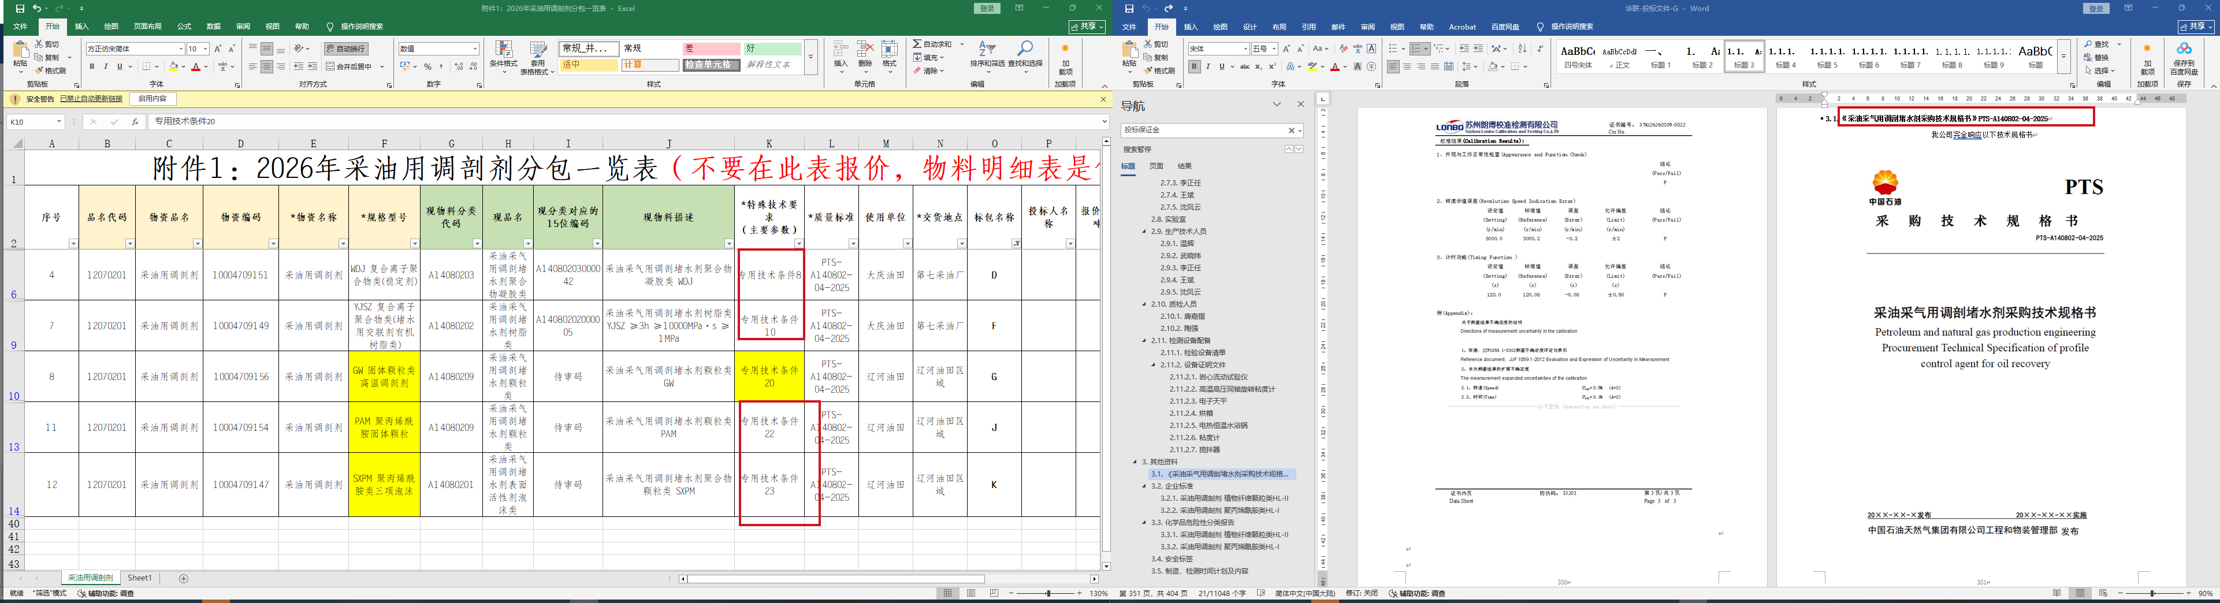Adjust the Excel zoom slider
Viewport: 2220px width, 603px height.
(1048, 594)
